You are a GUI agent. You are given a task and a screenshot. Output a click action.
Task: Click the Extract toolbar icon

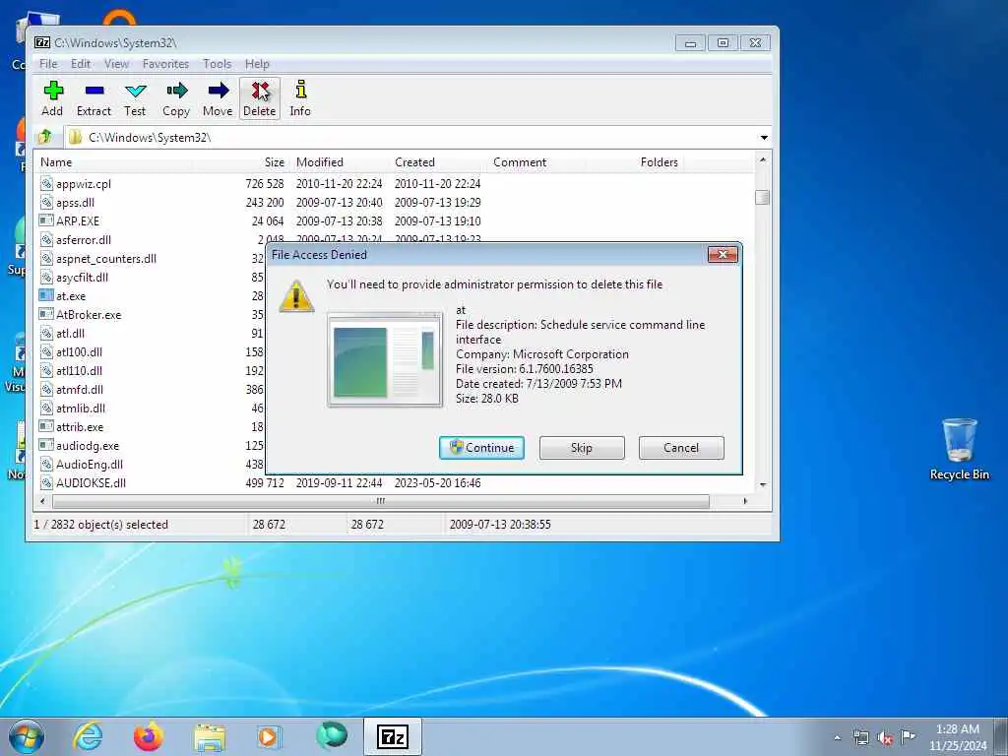point(94,98)
